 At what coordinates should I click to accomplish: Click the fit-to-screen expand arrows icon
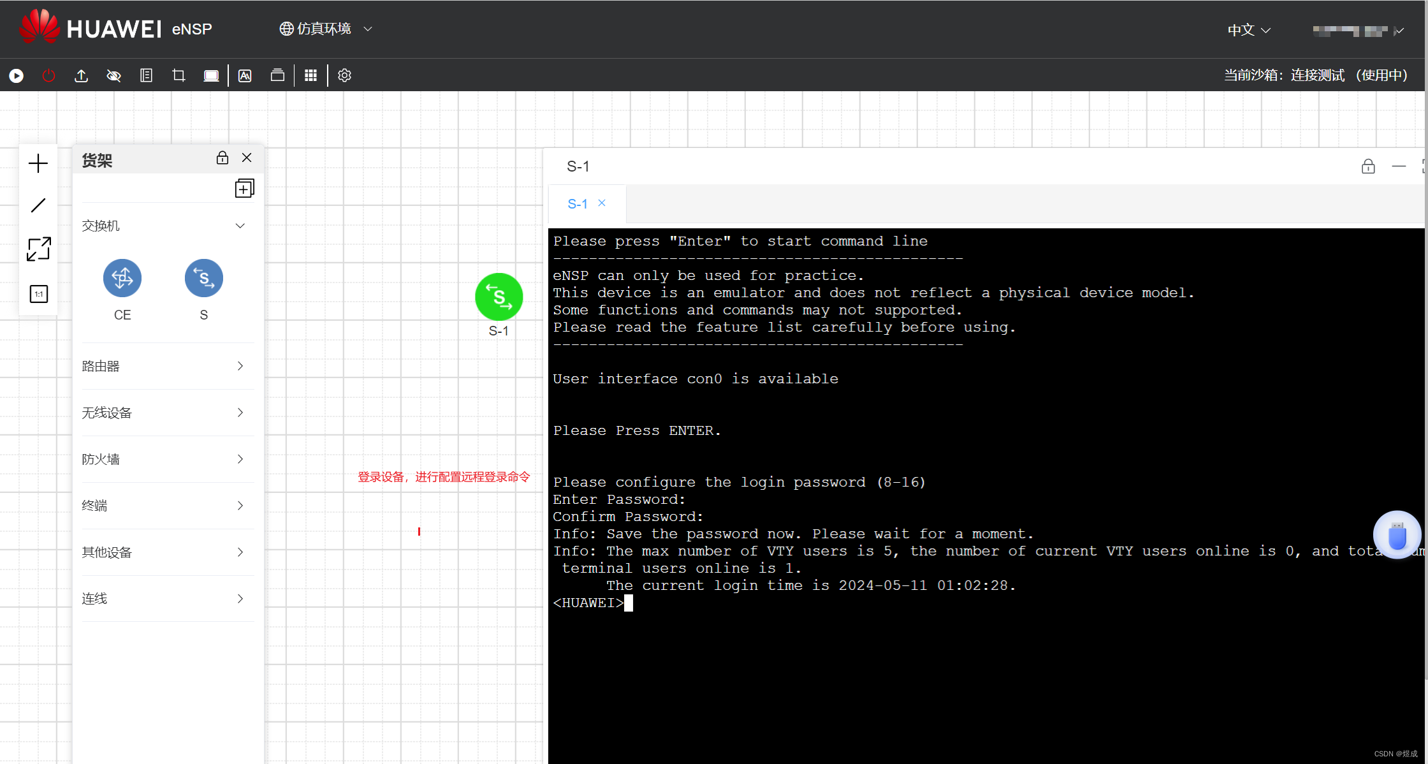click(x=38, y=249)
